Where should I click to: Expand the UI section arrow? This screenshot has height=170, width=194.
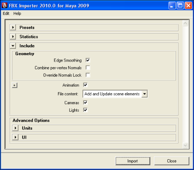[16, 137]
